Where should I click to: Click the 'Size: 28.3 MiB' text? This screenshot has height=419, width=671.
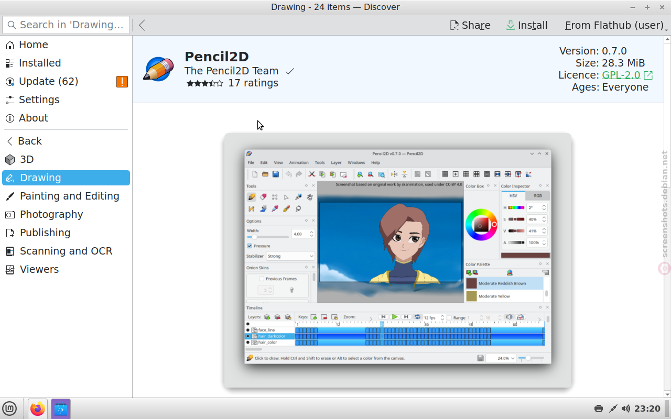click(x=610, y=63)
